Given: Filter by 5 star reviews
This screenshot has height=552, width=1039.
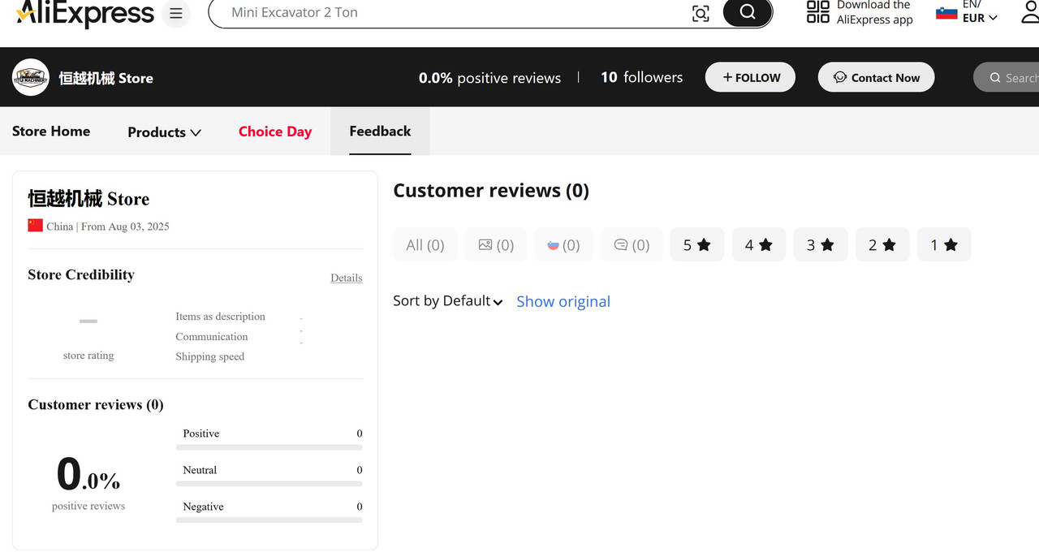Looking at the screenshot, I should click(697, 244).
